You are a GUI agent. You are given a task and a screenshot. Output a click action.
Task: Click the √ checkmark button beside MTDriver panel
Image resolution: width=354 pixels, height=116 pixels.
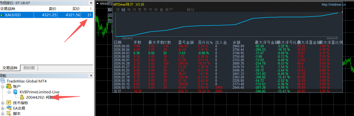pyautogui.click(x=110, y=15)
